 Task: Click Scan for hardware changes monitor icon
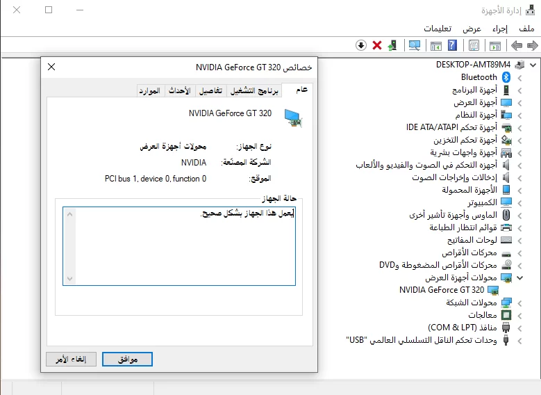pos(415,45)
